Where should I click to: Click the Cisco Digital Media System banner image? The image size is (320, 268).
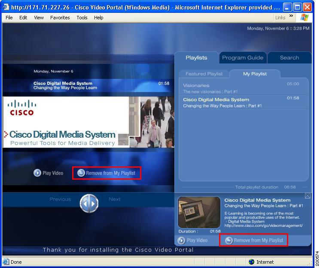(88, 122)
